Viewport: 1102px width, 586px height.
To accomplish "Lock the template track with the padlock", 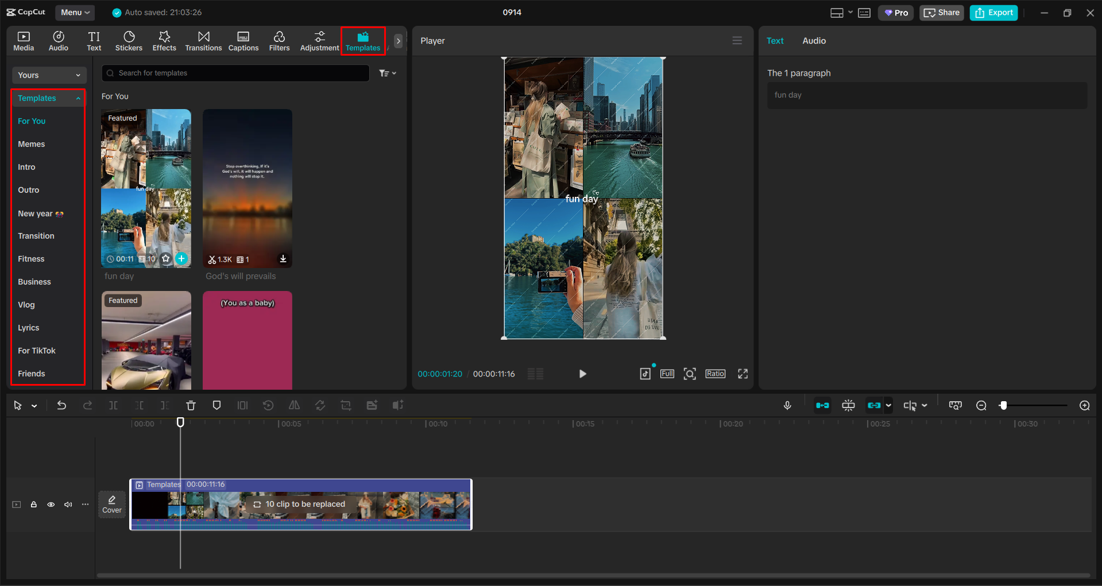I will (33, 504).
